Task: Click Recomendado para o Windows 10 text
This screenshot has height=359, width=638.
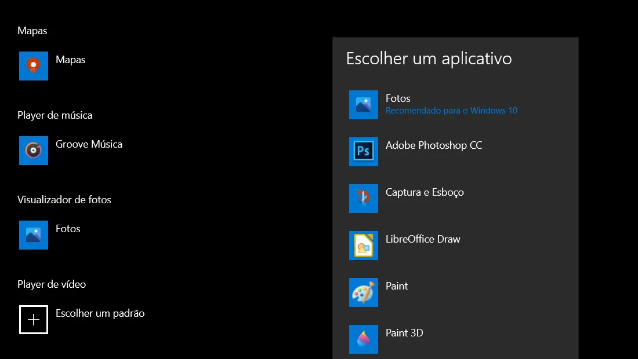Action: [x=452, y=111]
